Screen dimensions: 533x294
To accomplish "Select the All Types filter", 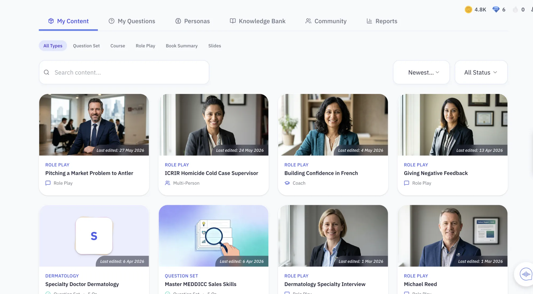I will point(53,46).
